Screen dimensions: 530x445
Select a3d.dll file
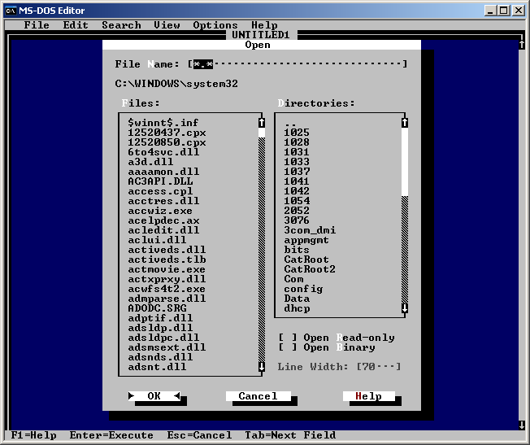[150, 162]
